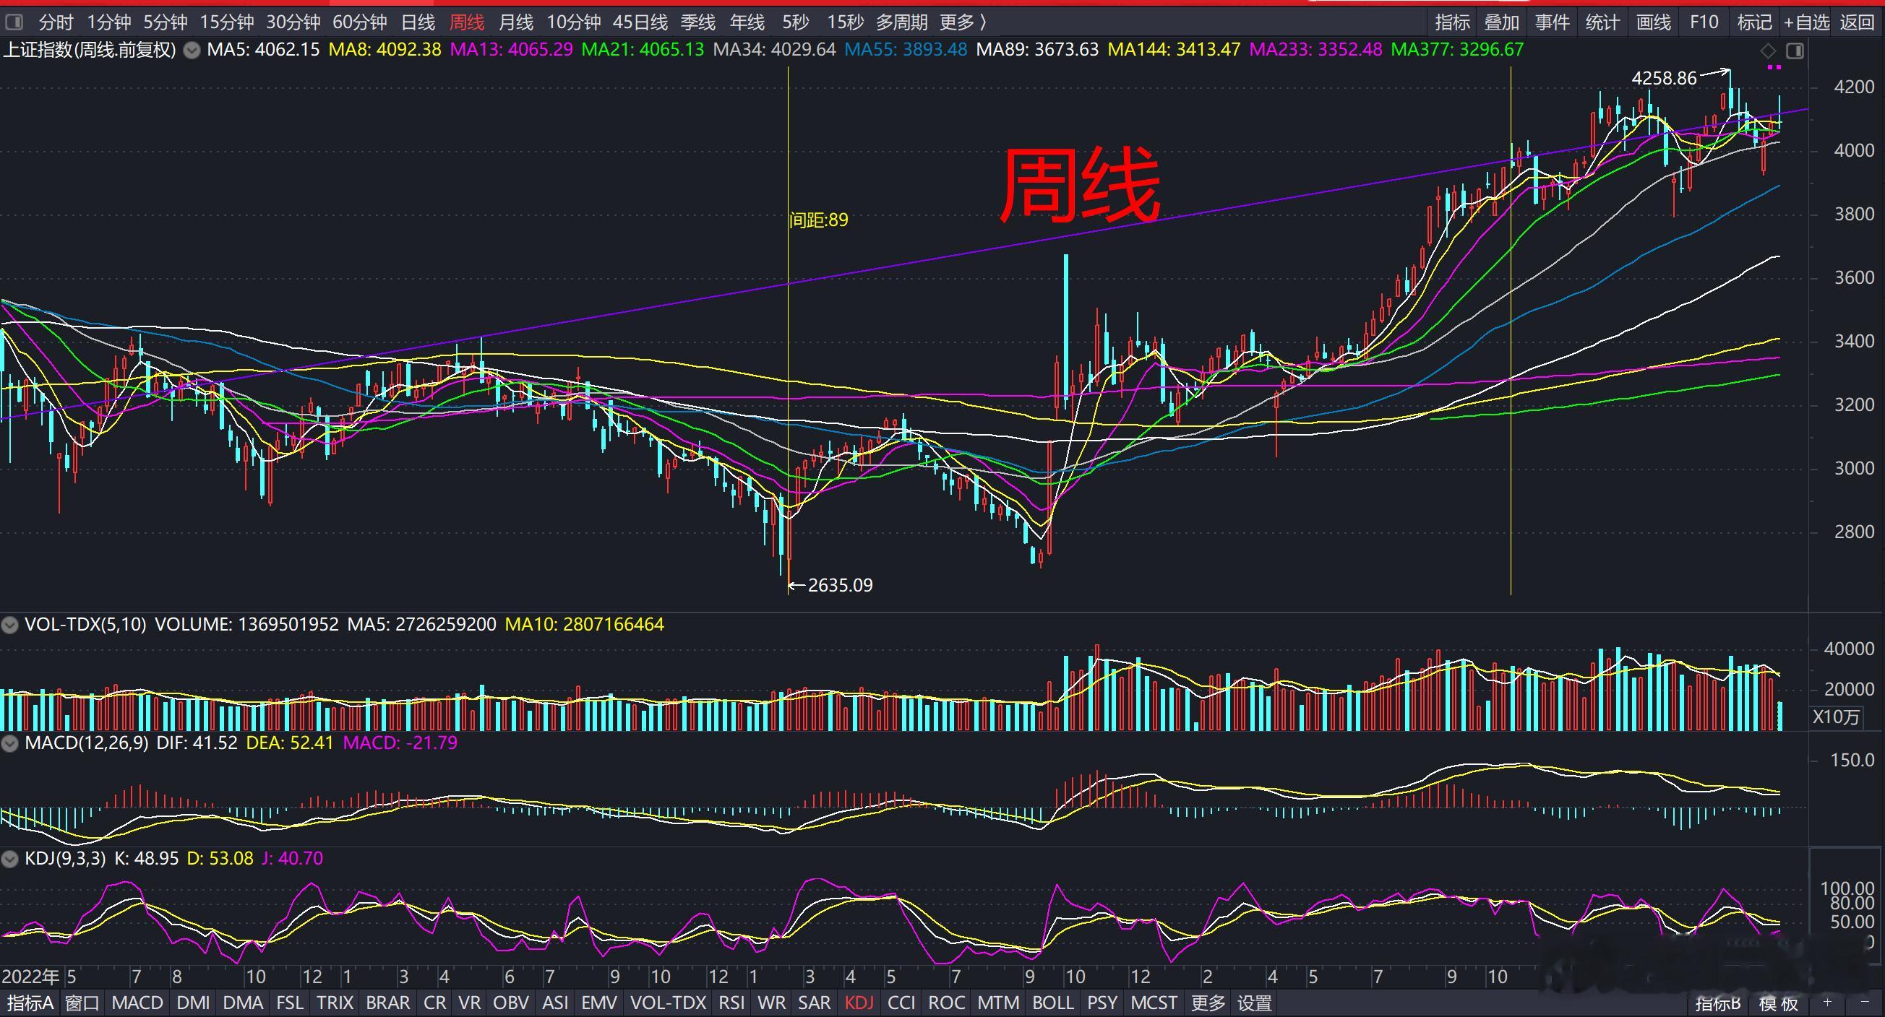Select MACD in bottom indicator bar
Image resolution: width=1885 pixels, height=1017 pixels.
(137, 1003)
